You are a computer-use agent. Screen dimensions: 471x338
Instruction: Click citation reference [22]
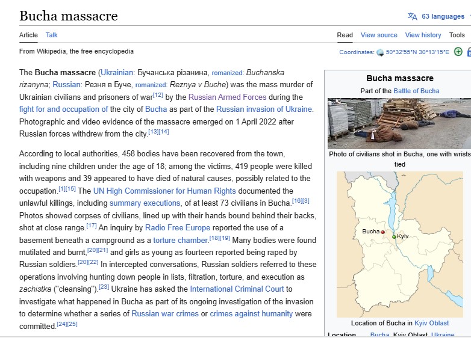coord(93,262)
